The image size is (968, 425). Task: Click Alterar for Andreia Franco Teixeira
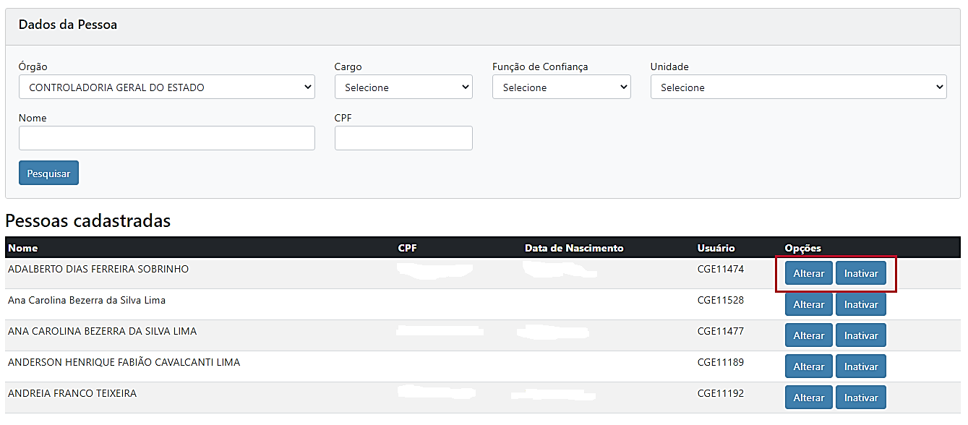coord(808,398)
